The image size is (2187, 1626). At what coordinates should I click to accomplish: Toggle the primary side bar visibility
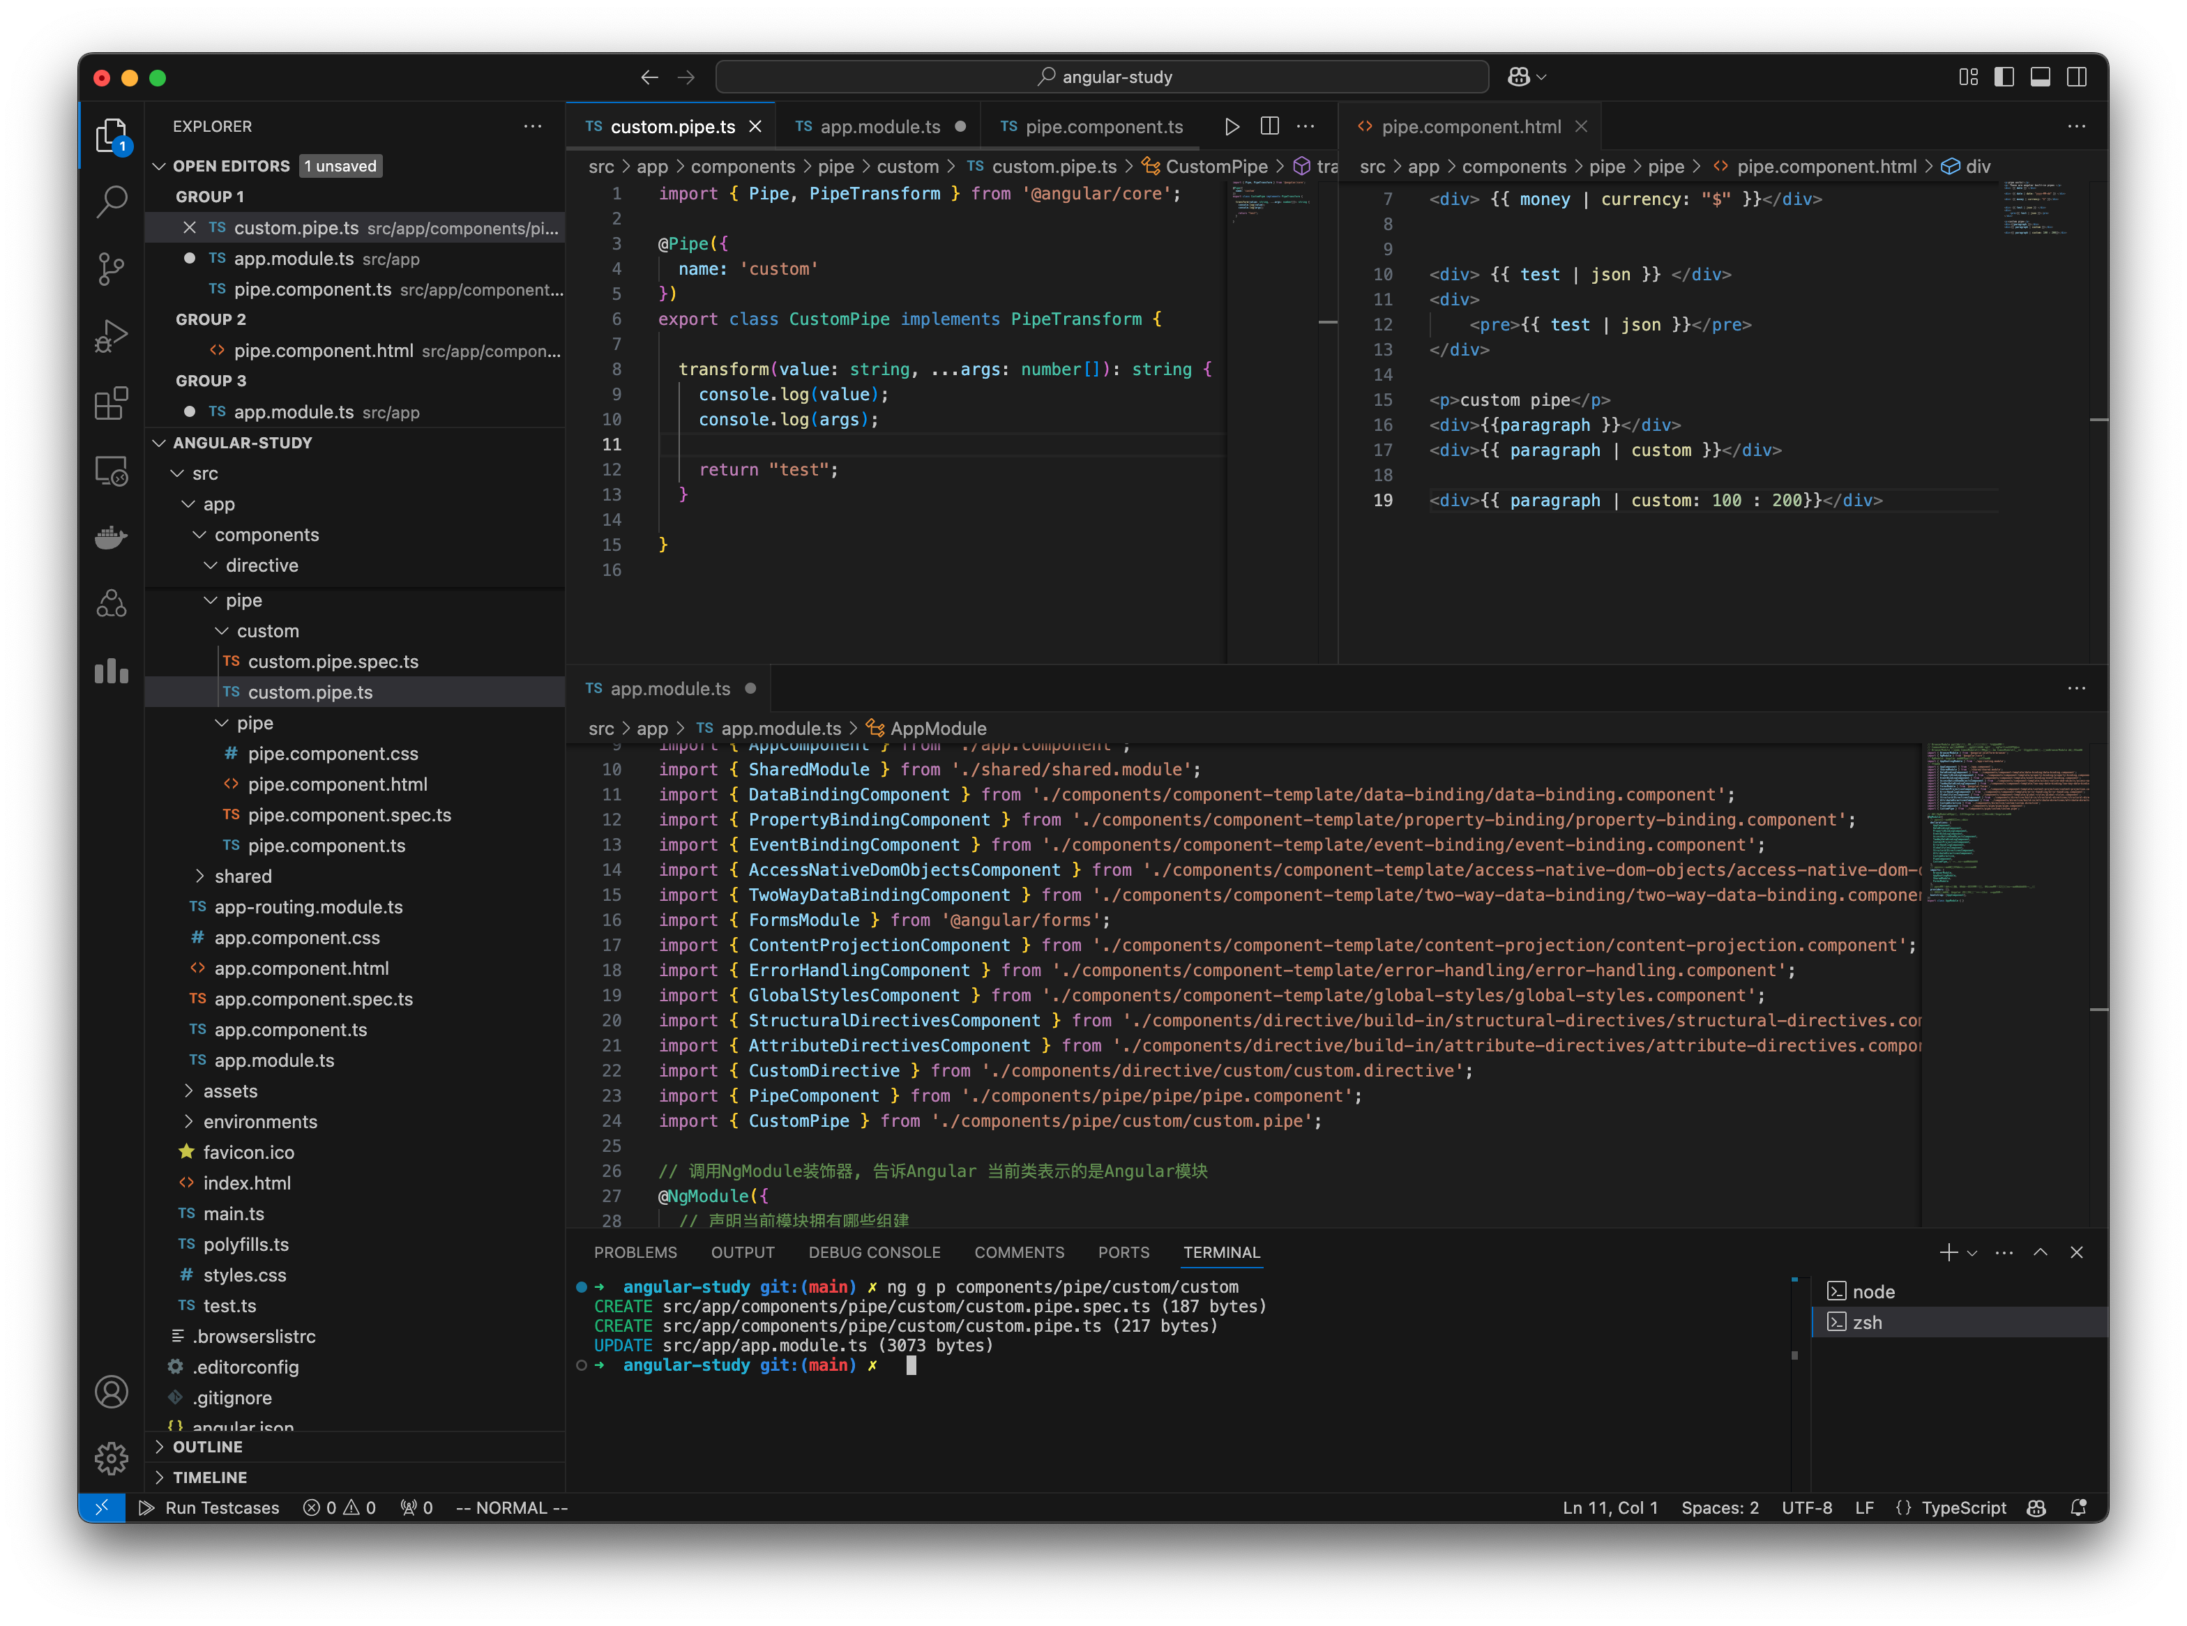(x=2005, y=76)
